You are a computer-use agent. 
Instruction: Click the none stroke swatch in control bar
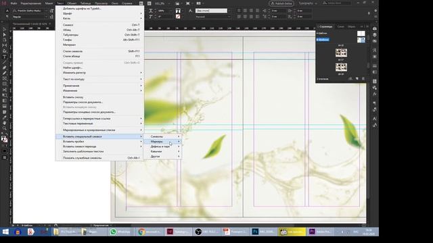click(178, 16)
